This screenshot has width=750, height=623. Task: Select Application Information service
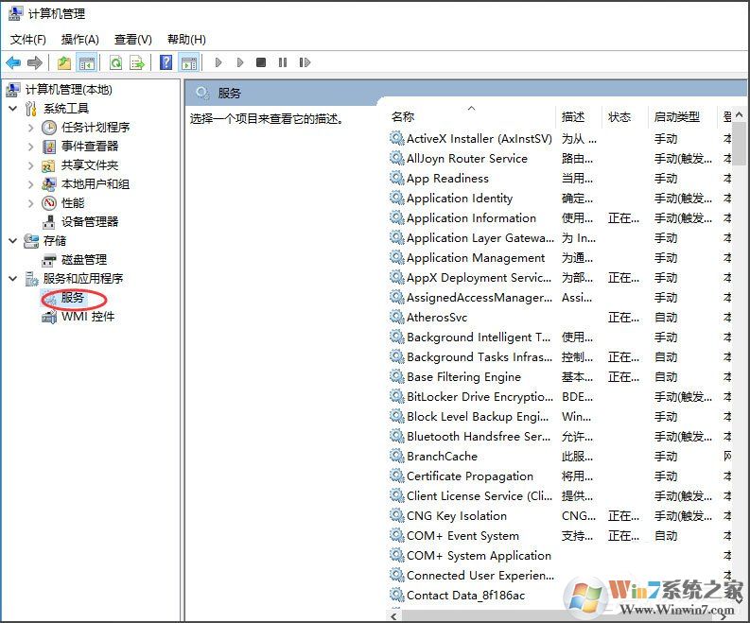471,218
